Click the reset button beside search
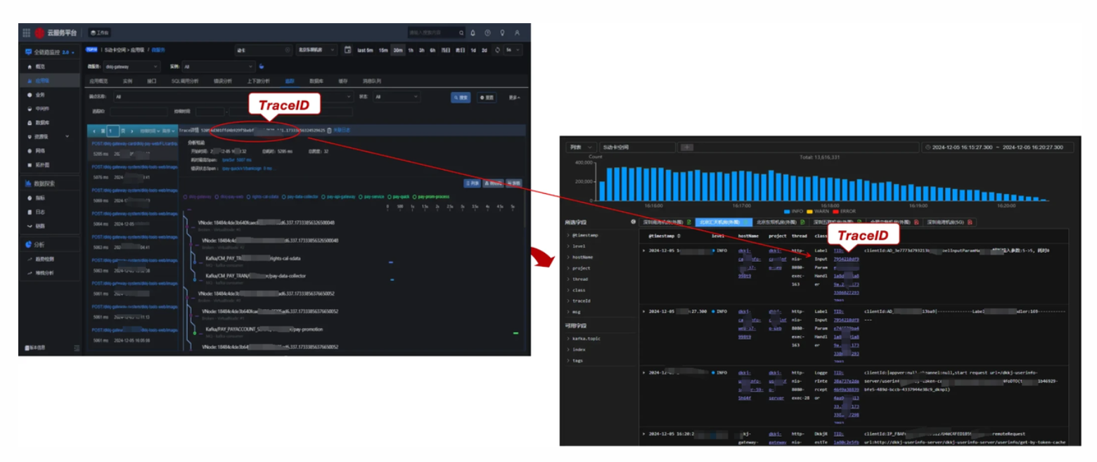This screenshot has width=1097, height=462. pyautogui.click(x=487, y=98)
